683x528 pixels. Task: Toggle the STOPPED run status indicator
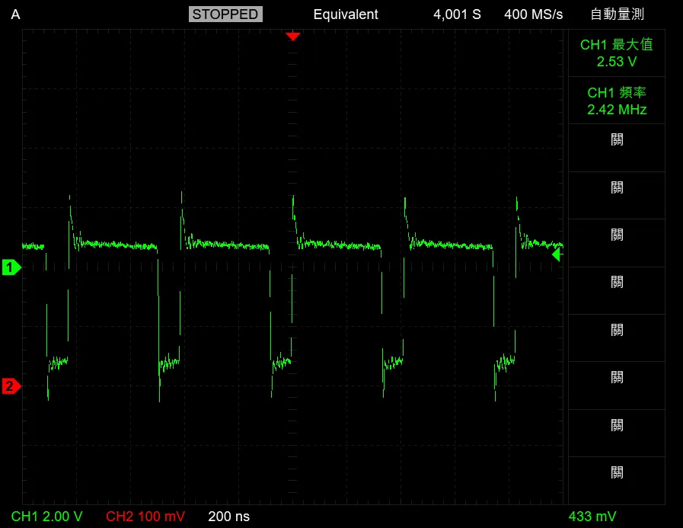coord(225,14)
